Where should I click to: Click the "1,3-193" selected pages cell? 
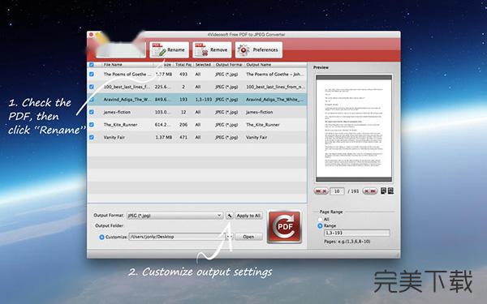click(204, 100)
